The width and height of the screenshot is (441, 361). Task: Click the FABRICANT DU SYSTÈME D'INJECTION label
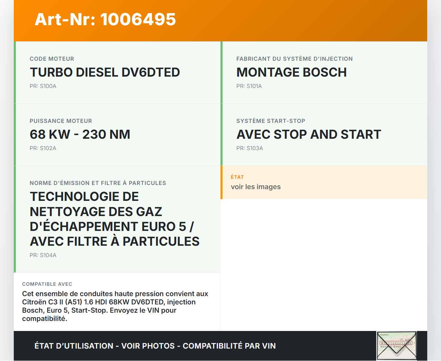294,59
